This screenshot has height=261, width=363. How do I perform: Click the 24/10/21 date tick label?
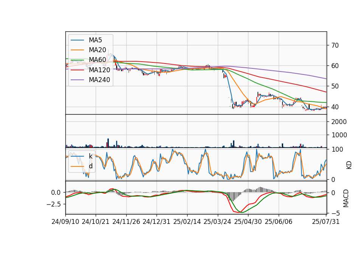pos(96,222)
